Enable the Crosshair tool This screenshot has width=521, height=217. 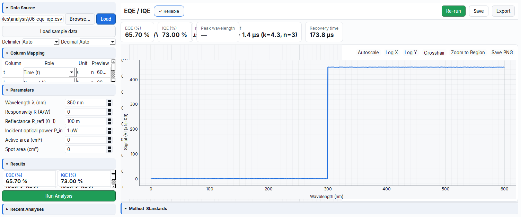[434, 53]
